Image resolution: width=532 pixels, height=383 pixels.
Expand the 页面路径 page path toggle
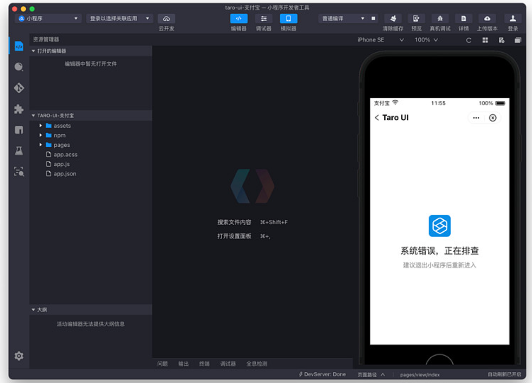[371, 375]
